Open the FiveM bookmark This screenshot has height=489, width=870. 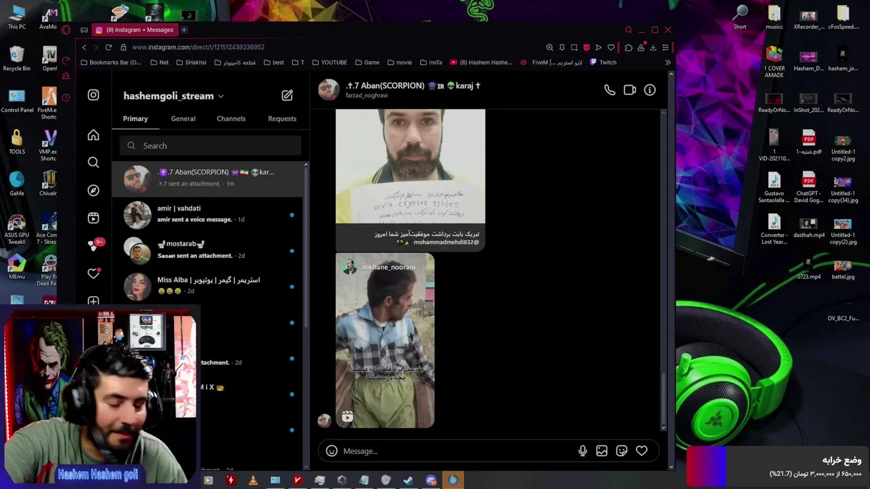point(551,62)
